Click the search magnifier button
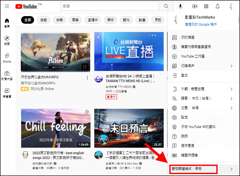 (x=166, y=6)
